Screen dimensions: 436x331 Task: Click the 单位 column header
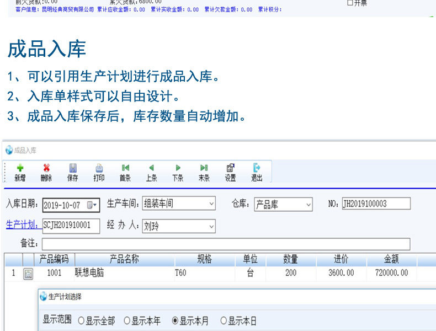point(250,259)
